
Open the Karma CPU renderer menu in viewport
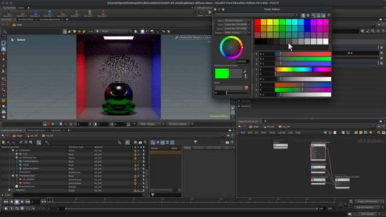click(x=191, y=37)
